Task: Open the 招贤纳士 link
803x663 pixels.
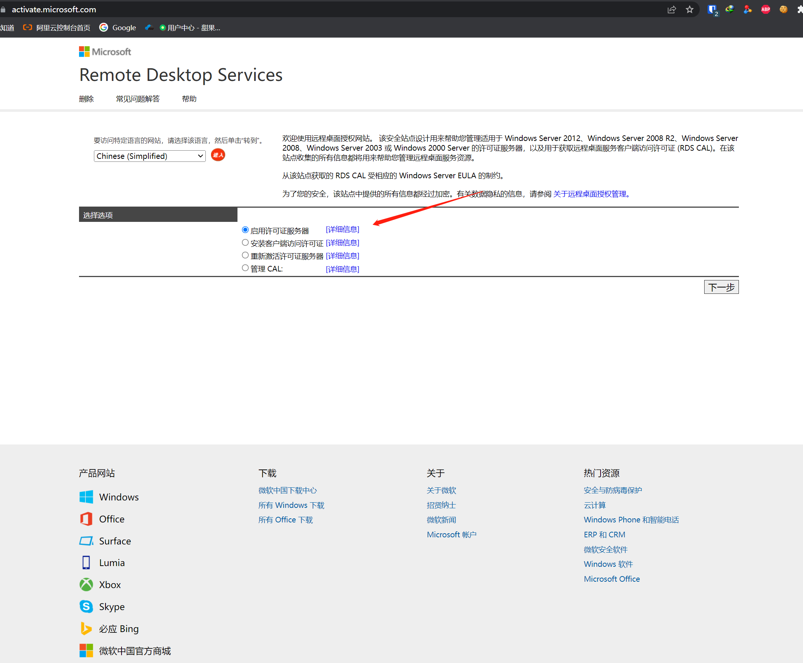Action: point(441,505)
